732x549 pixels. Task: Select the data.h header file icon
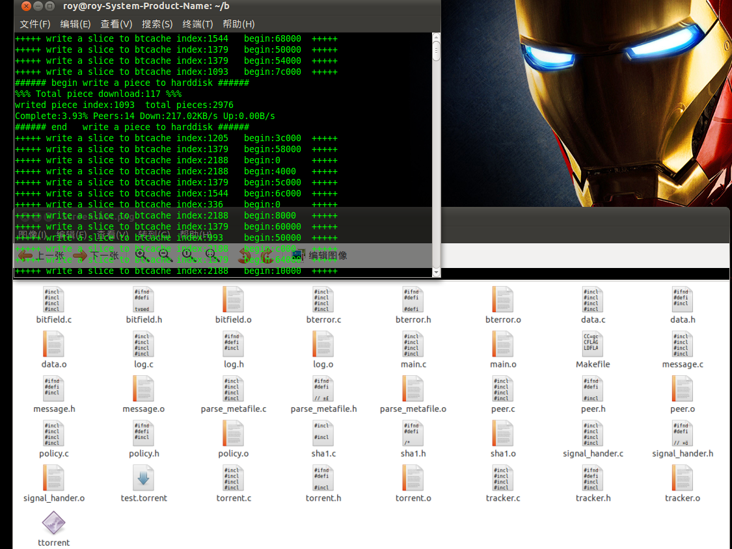point(683,299)
